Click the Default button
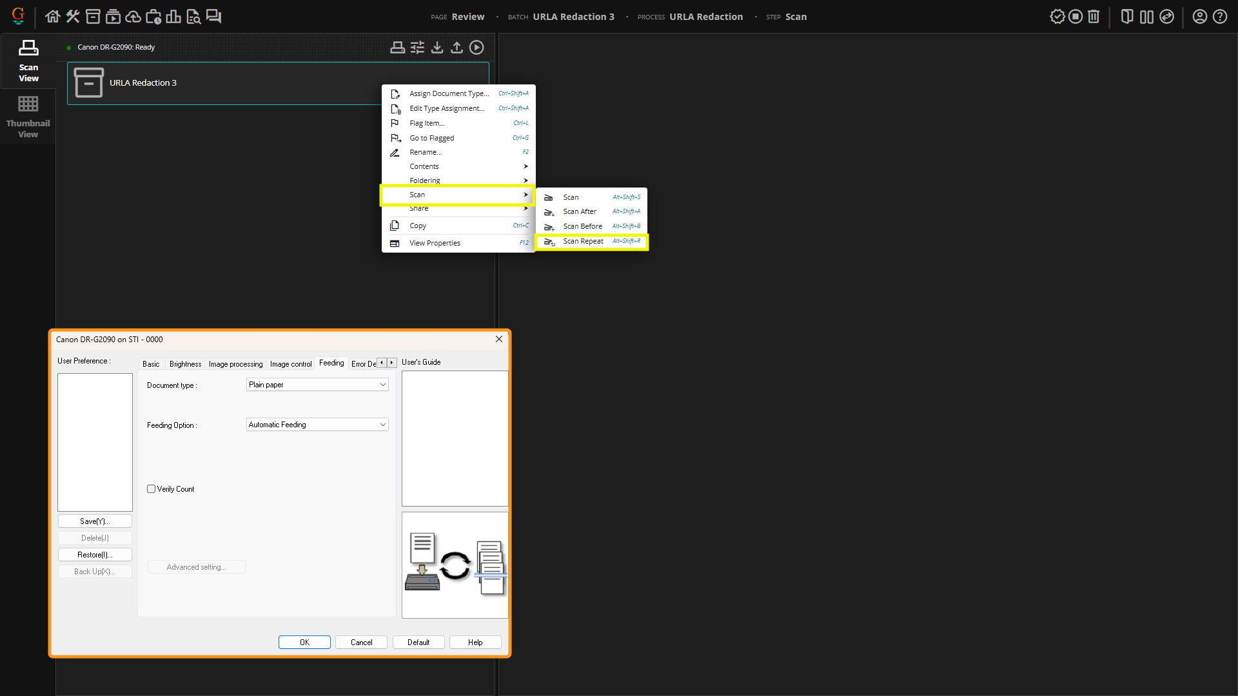1238x696 pixels. click(418, 643)
